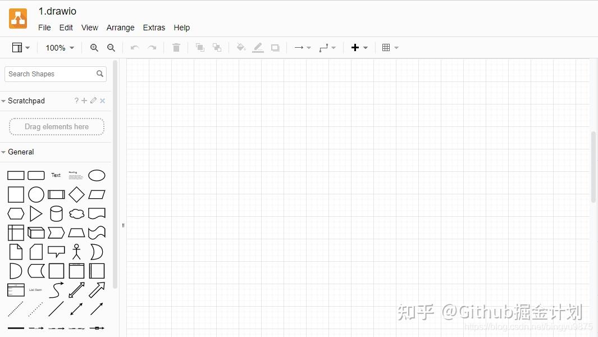Viewport: 598px width, 337px height.
Task: Click the Zoom Out magnifier icon
Action: click(111, 48)
